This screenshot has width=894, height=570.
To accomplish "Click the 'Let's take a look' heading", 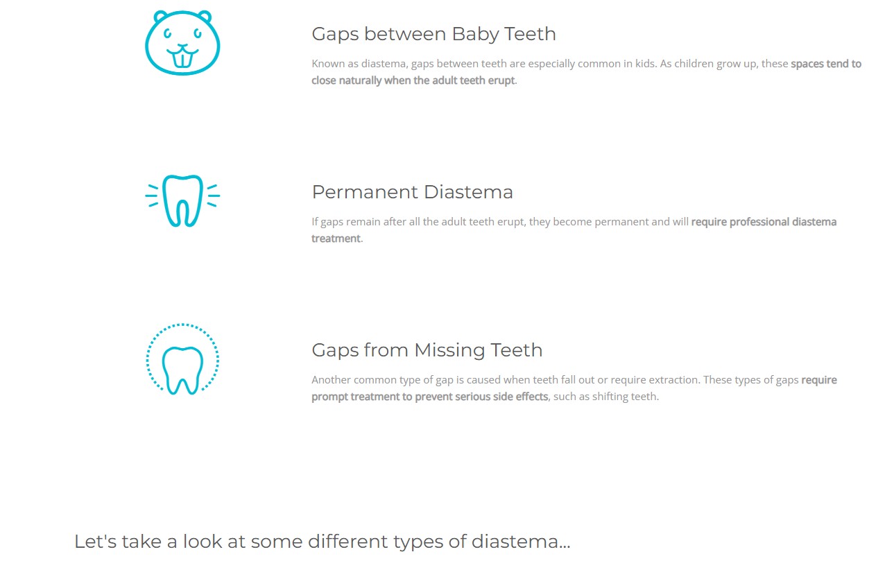I will click(x=322, y=542).
